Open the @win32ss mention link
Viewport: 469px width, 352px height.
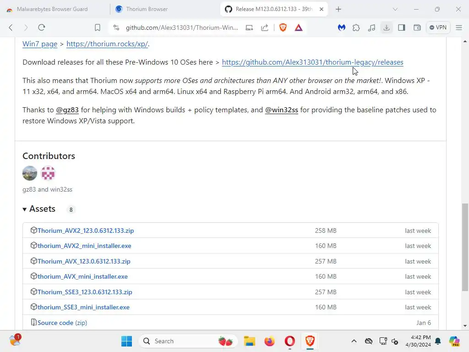pyautogui.click(x=282, y=110)
